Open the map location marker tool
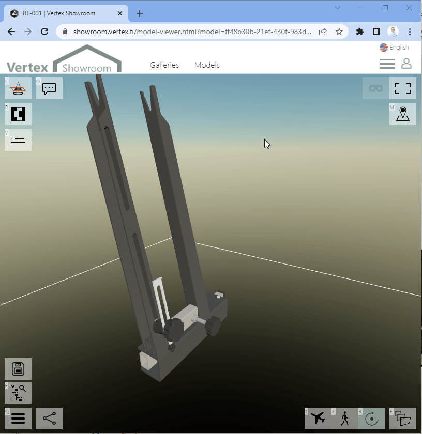 coord(403,114)
